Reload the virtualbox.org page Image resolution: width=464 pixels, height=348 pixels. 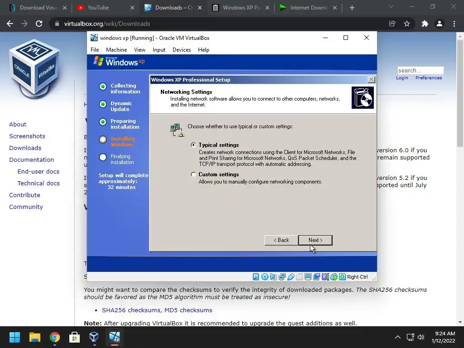click(39, 24)
